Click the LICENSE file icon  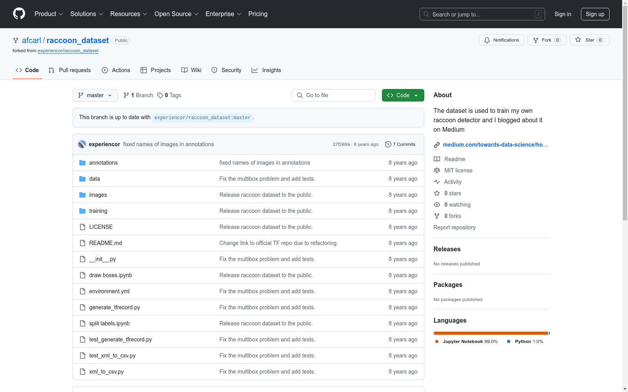82,227
